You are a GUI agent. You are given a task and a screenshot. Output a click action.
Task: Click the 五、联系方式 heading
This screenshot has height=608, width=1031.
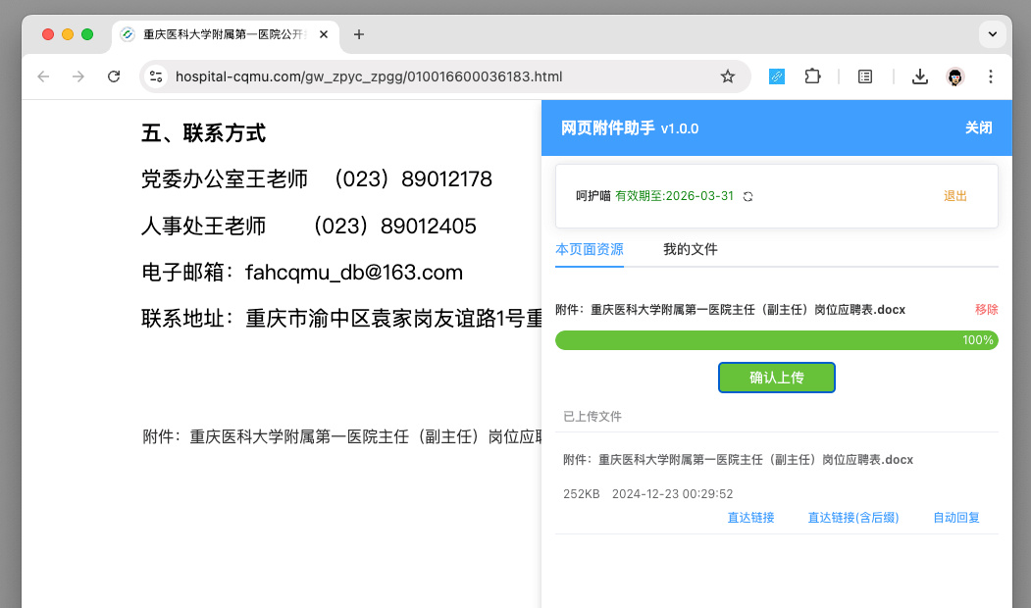(203, 132)
